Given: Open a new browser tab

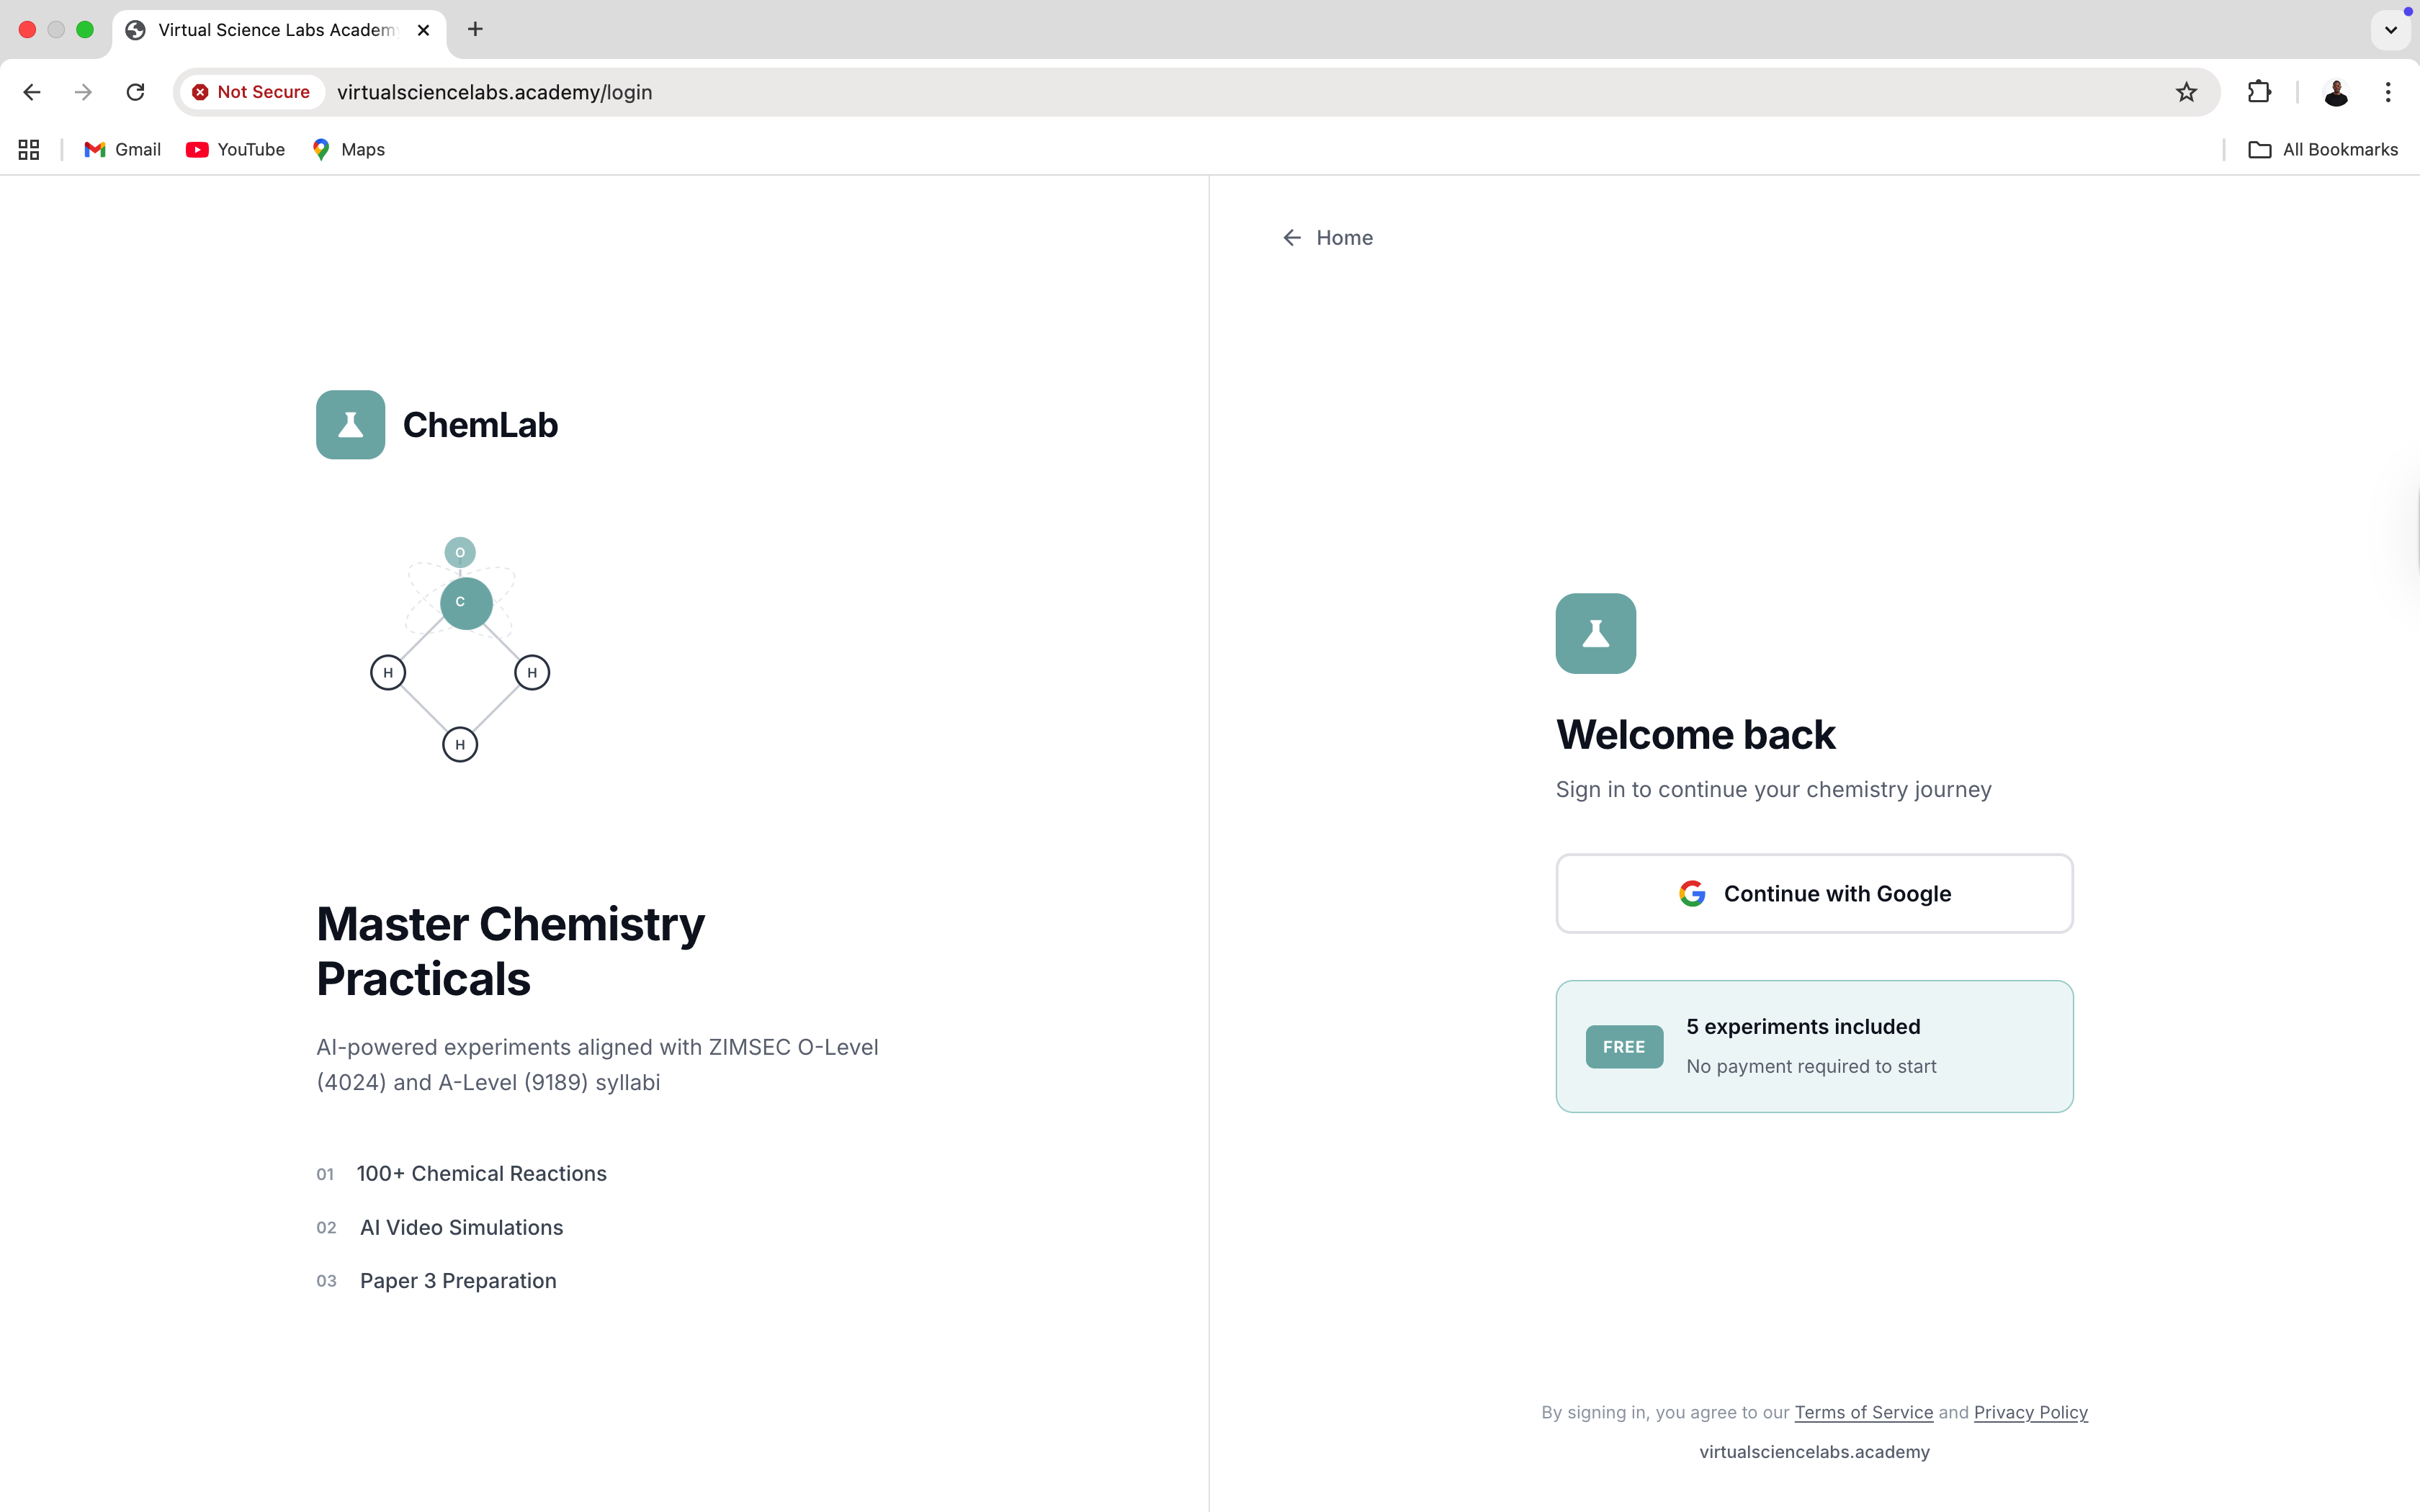Looking at the screenshot, I should click(475, 30).
